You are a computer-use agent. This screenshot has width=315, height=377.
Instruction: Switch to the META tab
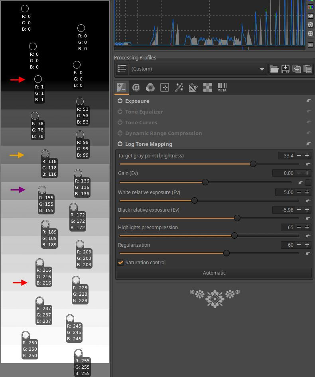(222, 87)
